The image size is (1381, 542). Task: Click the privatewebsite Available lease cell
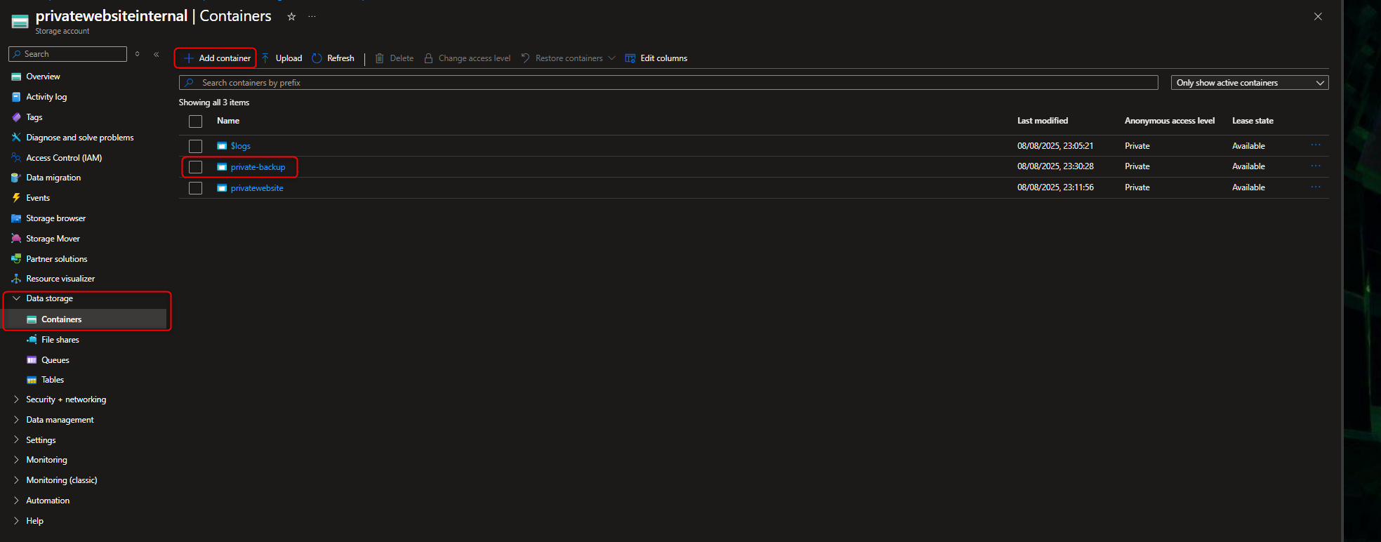pyautogui.click(x=1248, y=187)
